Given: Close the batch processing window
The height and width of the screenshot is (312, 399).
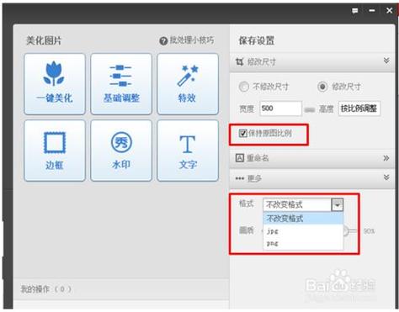Looking at the screenshot, I should point(389,11).
